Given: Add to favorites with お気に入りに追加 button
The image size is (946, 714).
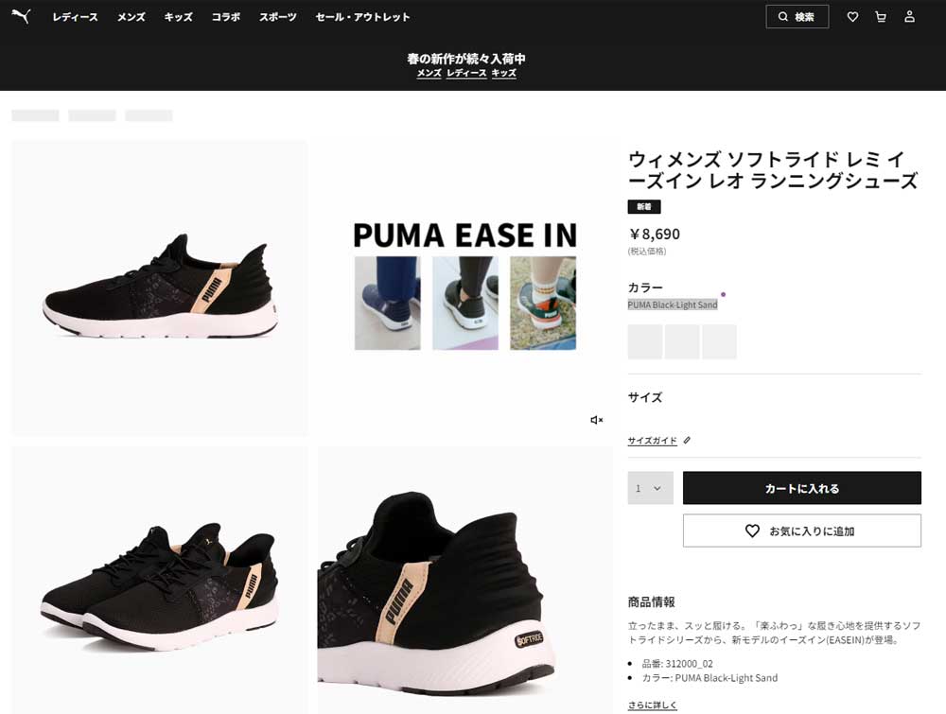Looking at the screenshot, I should [x=802, y=531].
